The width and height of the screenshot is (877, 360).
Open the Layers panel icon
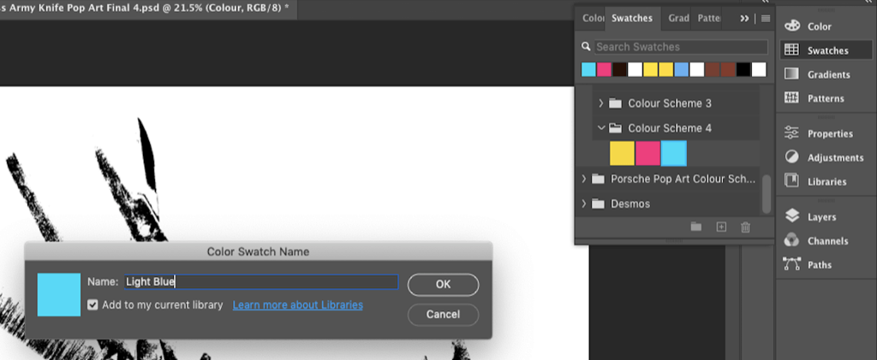click(791, 217)
